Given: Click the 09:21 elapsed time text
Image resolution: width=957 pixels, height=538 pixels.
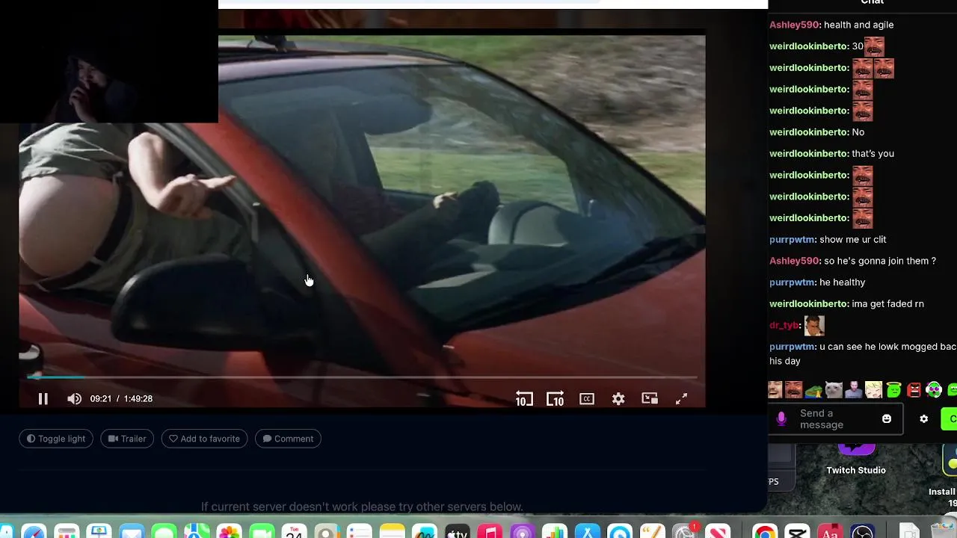Looking at the screenshot, I should pos(101,399).
